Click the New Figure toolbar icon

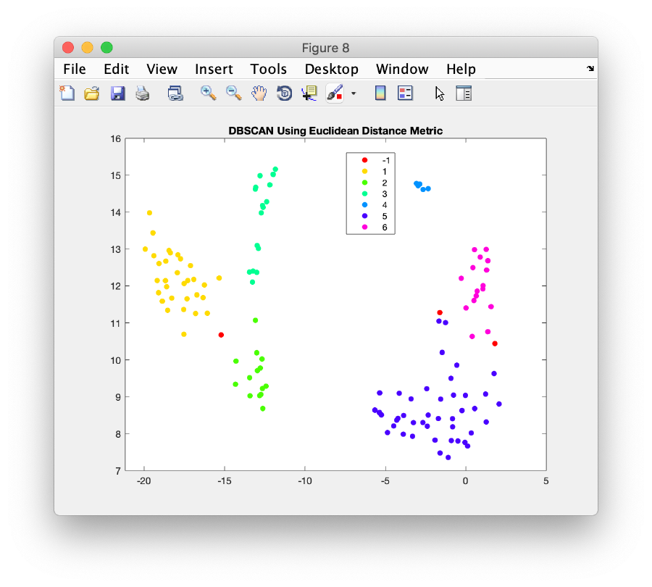point(67,93)
